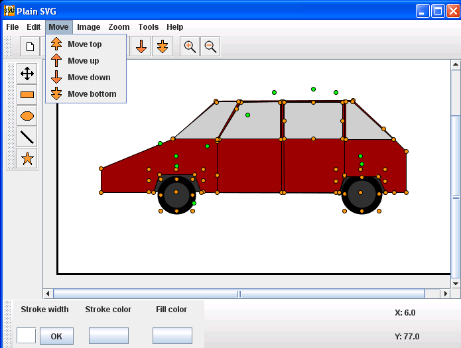461x348 pixels.
Task: Click the rear wheel center handle
Action: pyautogui.click(x=360, y=192)
